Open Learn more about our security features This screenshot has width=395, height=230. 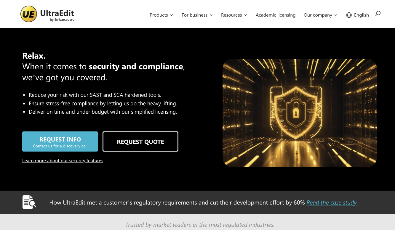63,160
